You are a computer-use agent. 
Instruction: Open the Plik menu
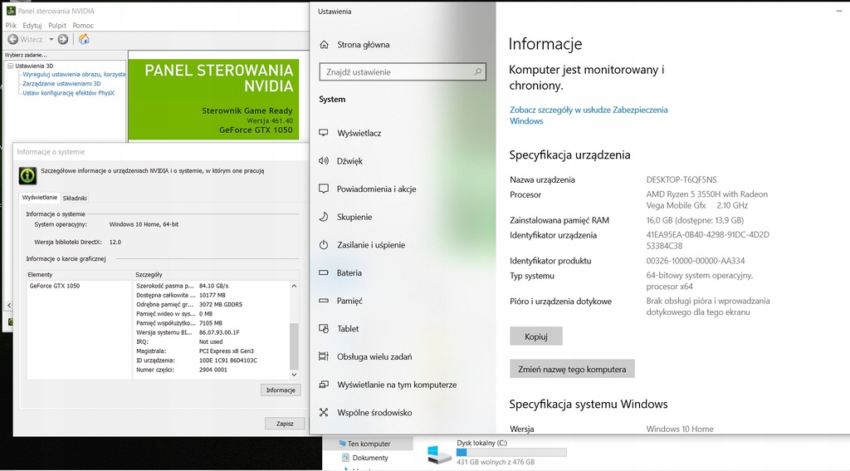click(11, 26)
